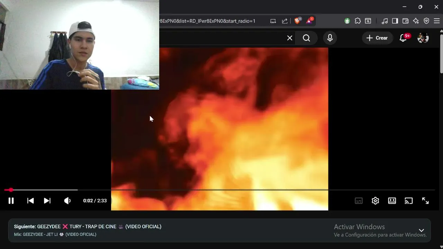Open next video GEEZYDEE TURY - TRAP DE CINE
The height and width of the screenshot is (249, 443).
pyautogui.click(x=88, y=227)
